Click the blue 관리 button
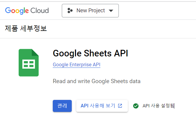 point(62,106)
